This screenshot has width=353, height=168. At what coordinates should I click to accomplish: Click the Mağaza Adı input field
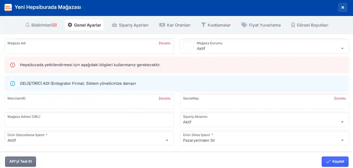pos(89,46)
